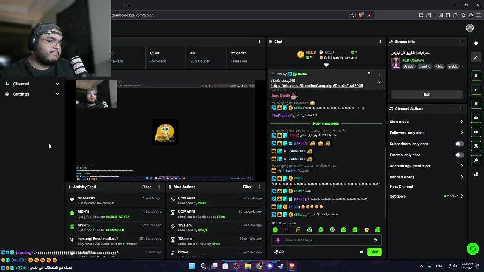Open Chat panel three-dot menu
This screenshot has width=484, height=272.
(x=380, y=42)
